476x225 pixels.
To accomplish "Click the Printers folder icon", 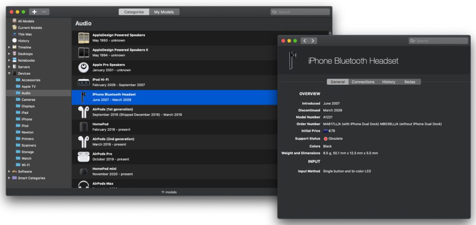I will [x=18, y=139].
